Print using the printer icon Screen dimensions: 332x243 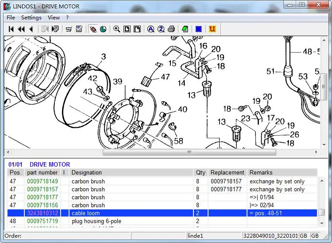[x=171, y=29]
